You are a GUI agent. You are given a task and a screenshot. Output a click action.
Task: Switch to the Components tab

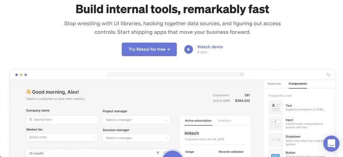[x=298, y=83]
